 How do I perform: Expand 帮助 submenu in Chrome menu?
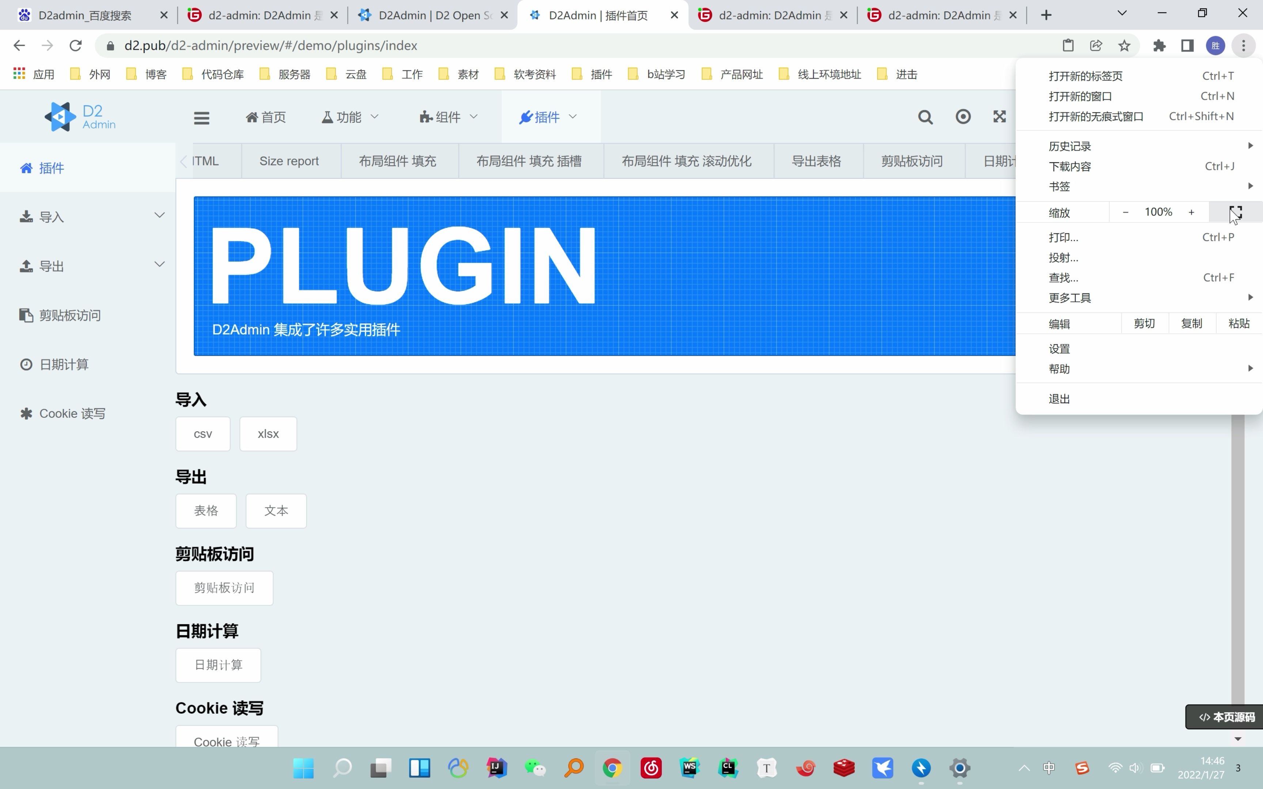click(x=1139, y=369)
